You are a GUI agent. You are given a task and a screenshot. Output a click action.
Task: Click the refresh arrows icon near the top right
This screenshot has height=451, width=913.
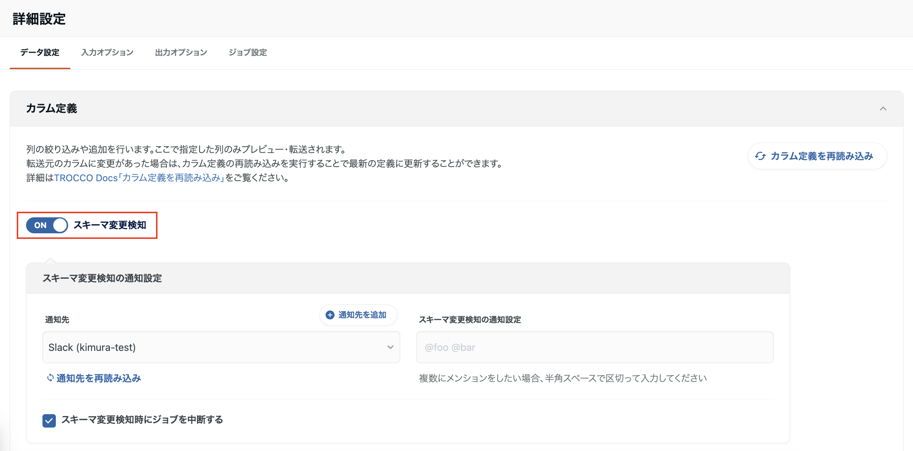761,156
